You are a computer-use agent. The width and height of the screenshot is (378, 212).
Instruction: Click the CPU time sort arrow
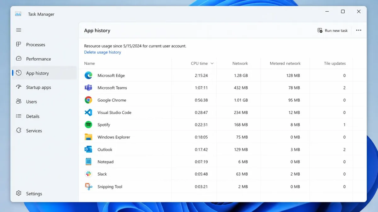coord(212,63)
